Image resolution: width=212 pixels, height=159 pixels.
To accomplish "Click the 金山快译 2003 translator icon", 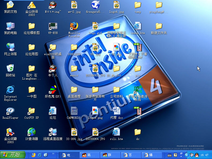I will click(32, 5).
